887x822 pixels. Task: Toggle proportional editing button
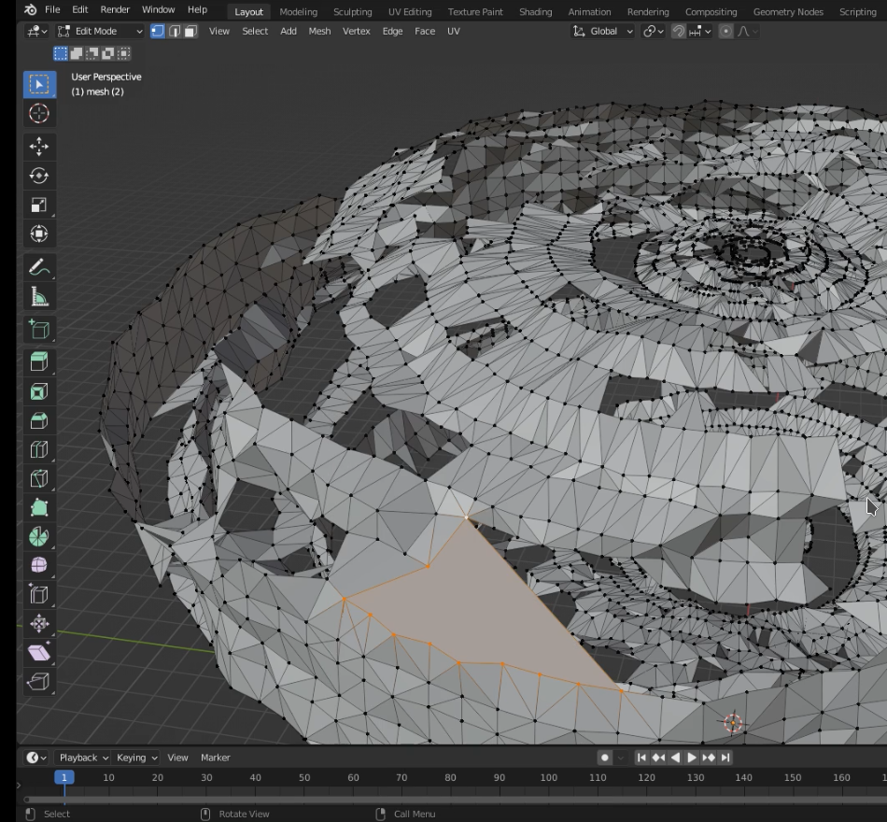click(726, 31)
